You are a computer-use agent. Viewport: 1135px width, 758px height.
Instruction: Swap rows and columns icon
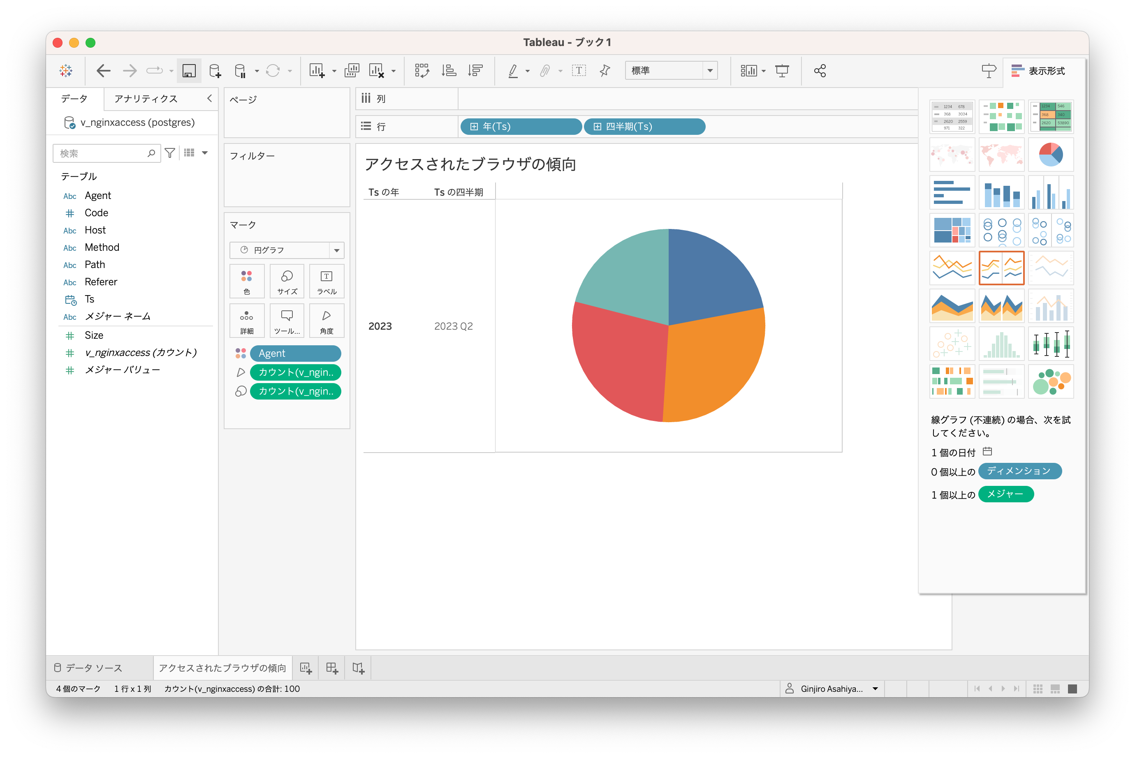pyautogui.click(x=422, y=71)
